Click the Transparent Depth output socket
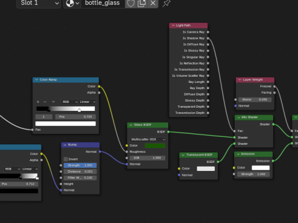298x223 pixels. click(x=208, y=107)
